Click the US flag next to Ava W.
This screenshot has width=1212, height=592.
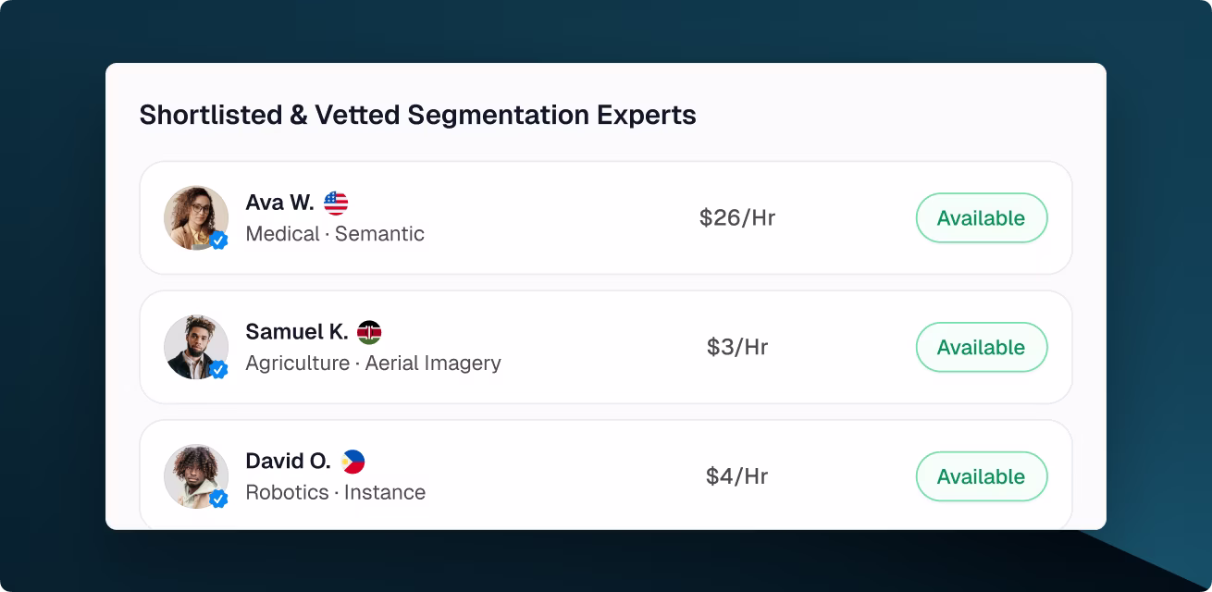coord(335,202)
